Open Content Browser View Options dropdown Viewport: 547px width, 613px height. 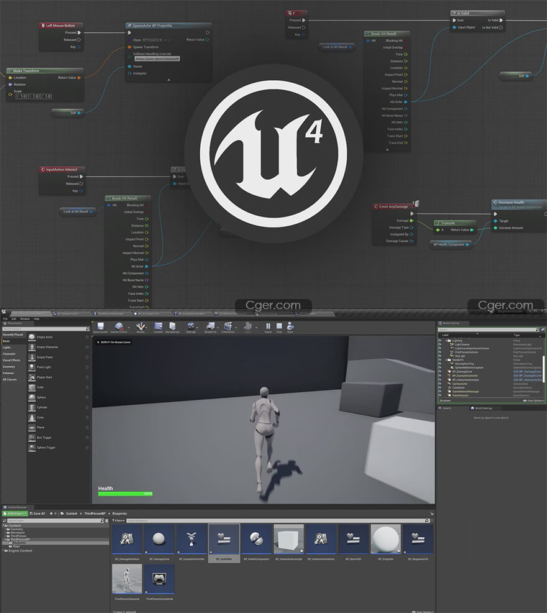[x=423, y=611]
